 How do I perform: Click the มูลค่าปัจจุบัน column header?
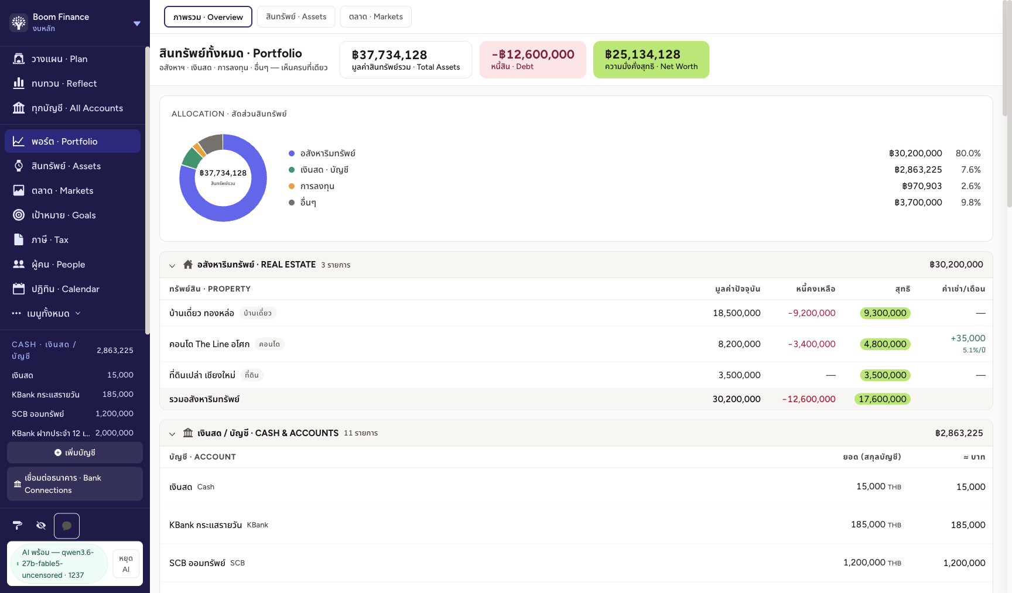click(x=738, y=289)
